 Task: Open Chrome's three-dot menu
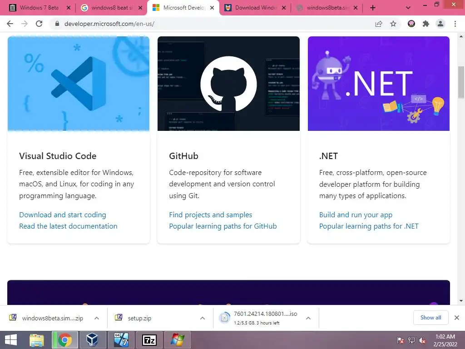tap(455, 24)
